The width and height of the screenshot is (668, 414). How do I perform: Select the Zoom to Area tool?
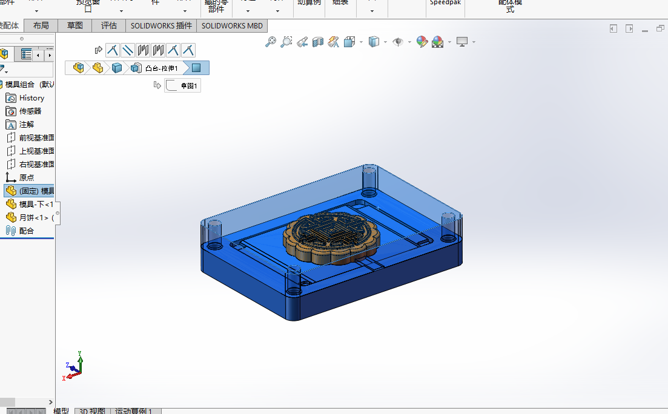(x=286, y=42)
